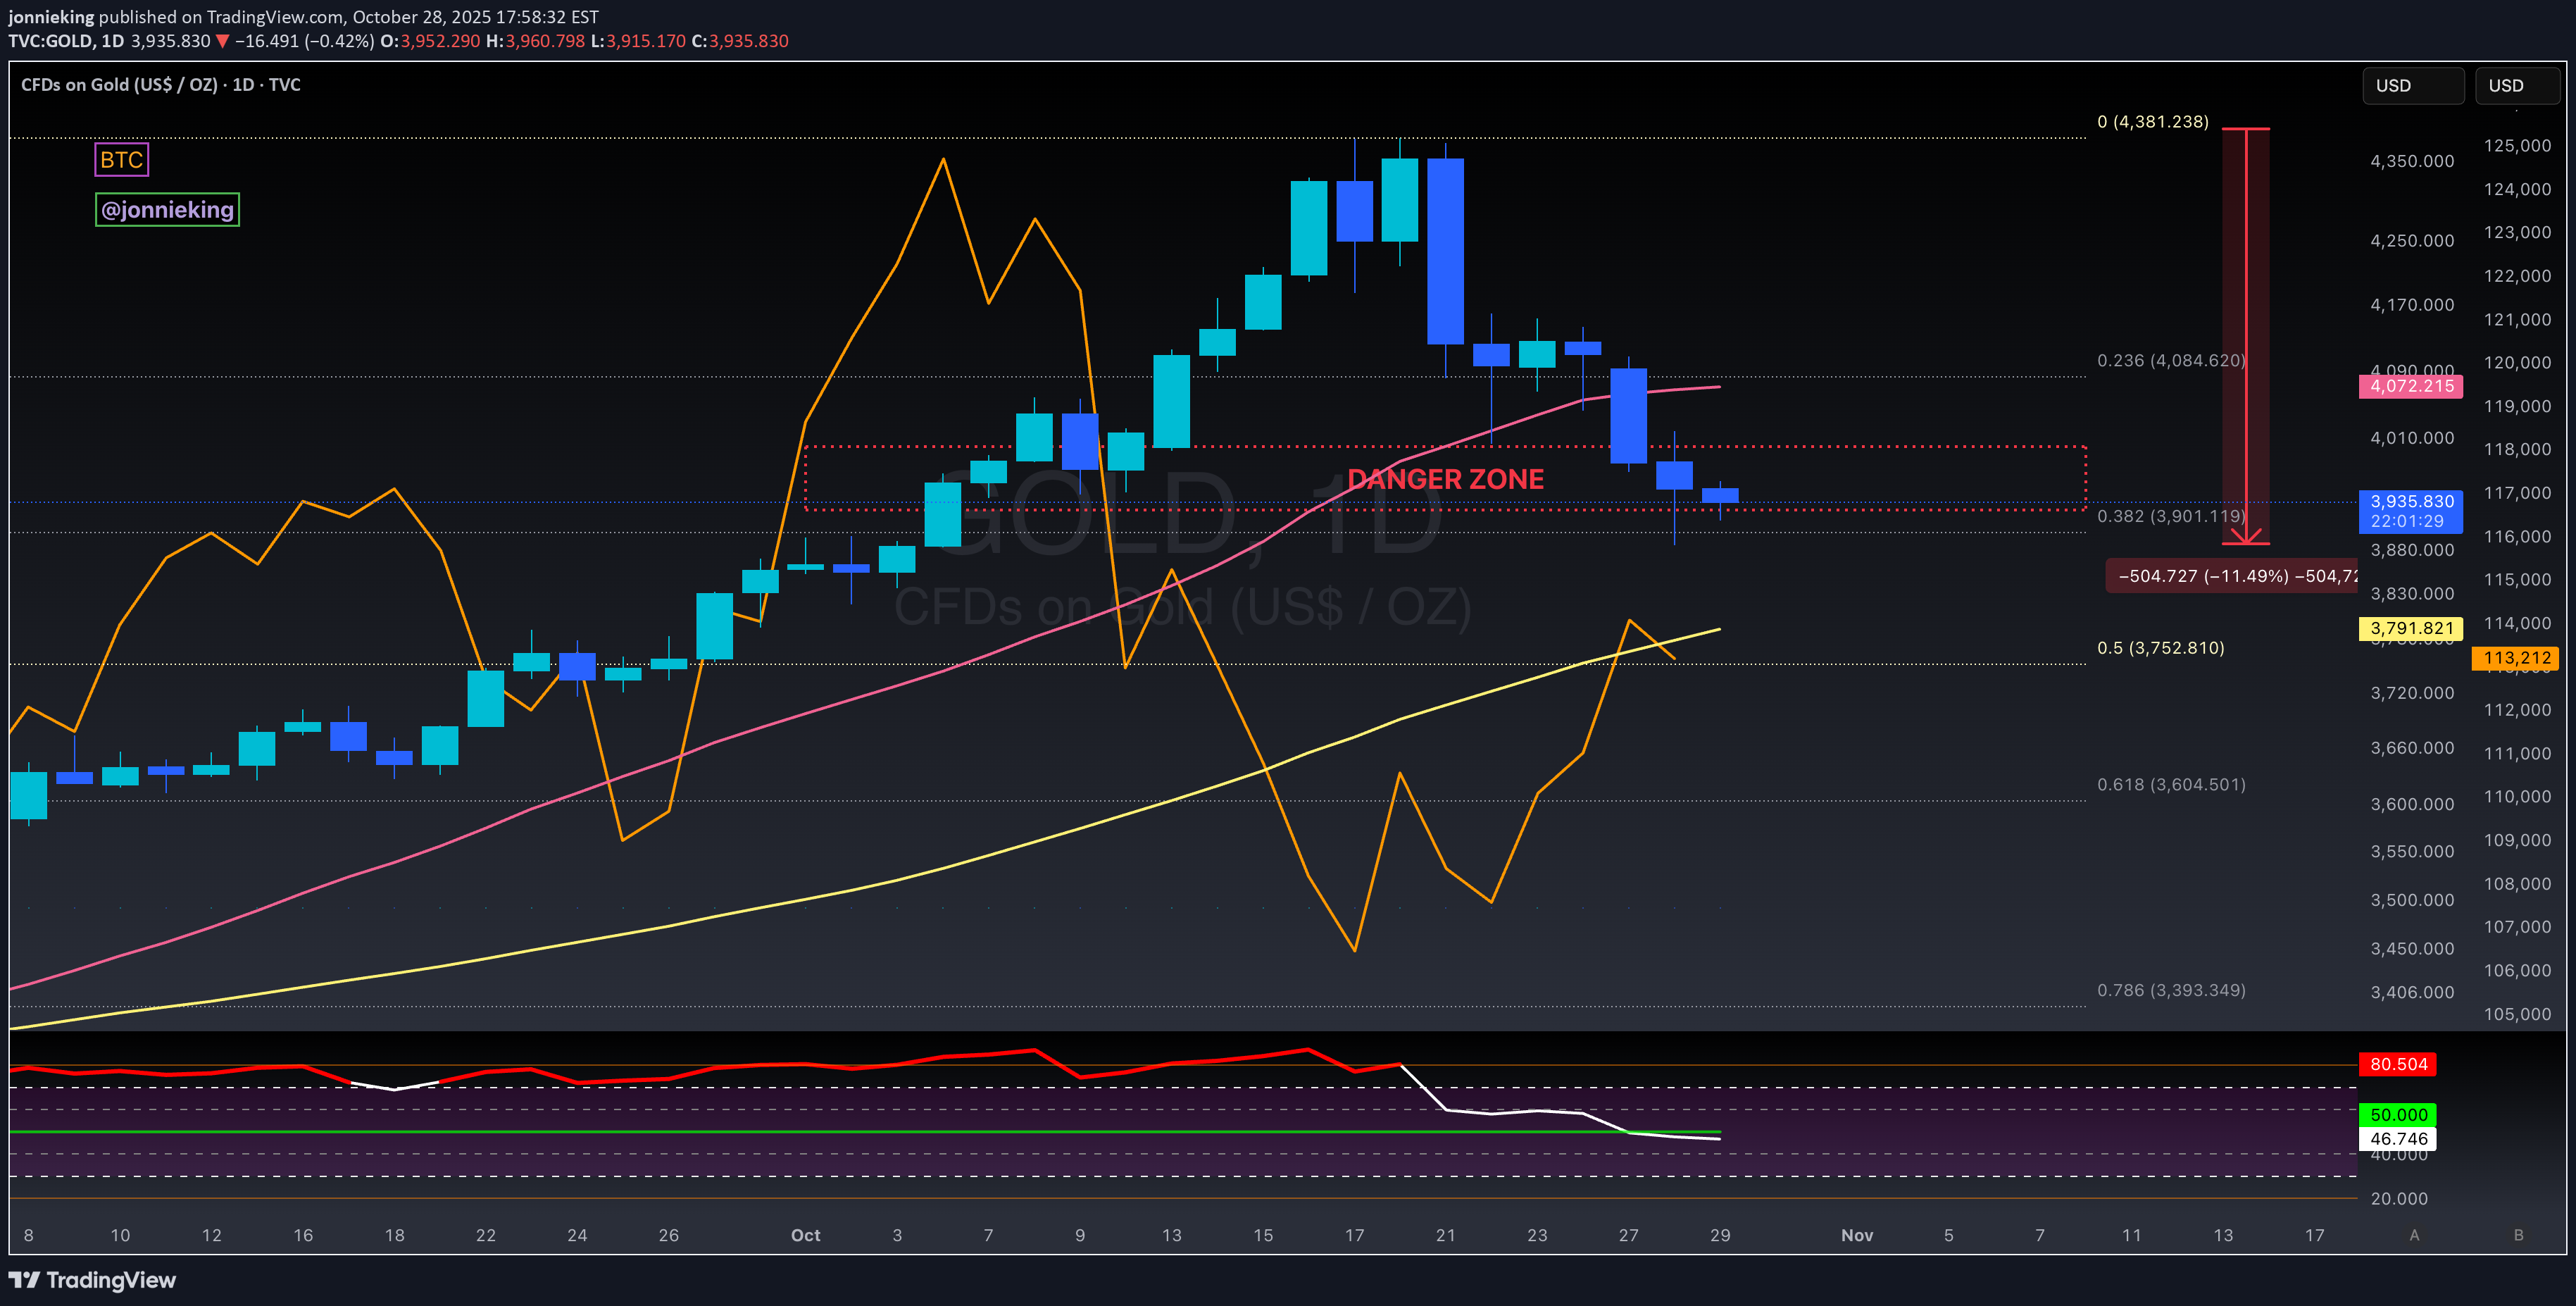Click the pink 4,072.215 moving average tag

point(2410,386)
